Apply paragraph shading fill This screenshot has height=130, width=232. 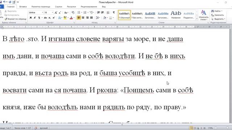(x=105, y=18)
